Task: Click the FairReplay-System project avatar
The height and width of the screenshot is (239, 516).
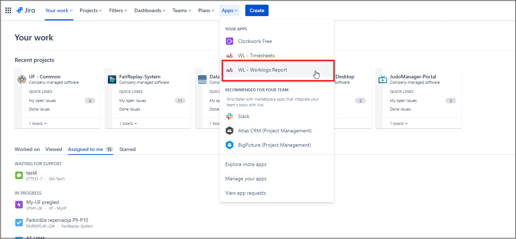Action: (112, 79)
